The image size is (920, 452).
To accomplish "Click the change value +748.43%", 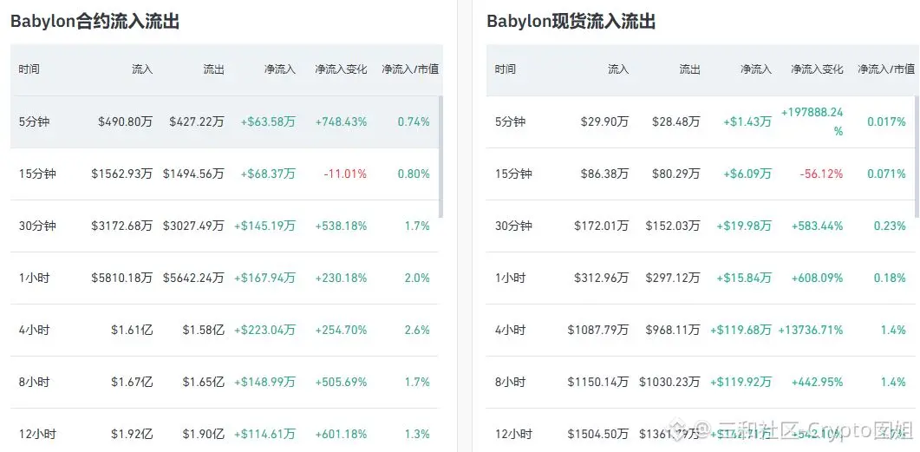I will pos(341,122).
